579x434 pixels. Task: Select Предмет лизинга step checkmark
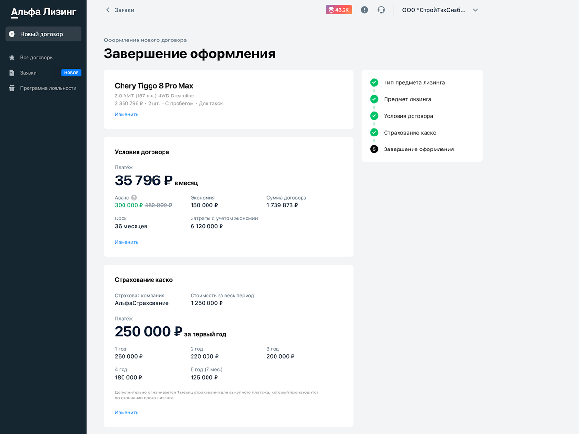coord(374,99)
